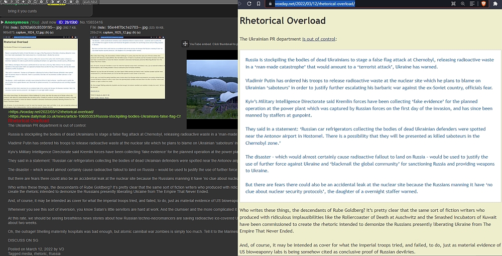Click the 'YouTube embed. Click thumbnail' caption
Viewport: 502px width, 256px height.
click(213, 44)
